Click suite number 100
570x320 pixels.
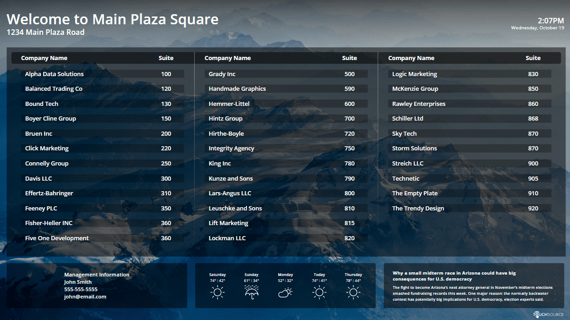(166, 74)
